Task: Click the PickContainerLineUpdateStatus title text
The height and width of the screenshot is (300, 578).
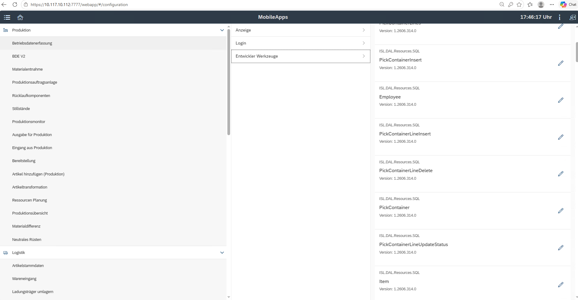Action: 413,245
